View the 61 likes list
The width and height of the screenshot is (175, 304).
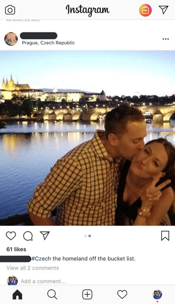point(16,249)
